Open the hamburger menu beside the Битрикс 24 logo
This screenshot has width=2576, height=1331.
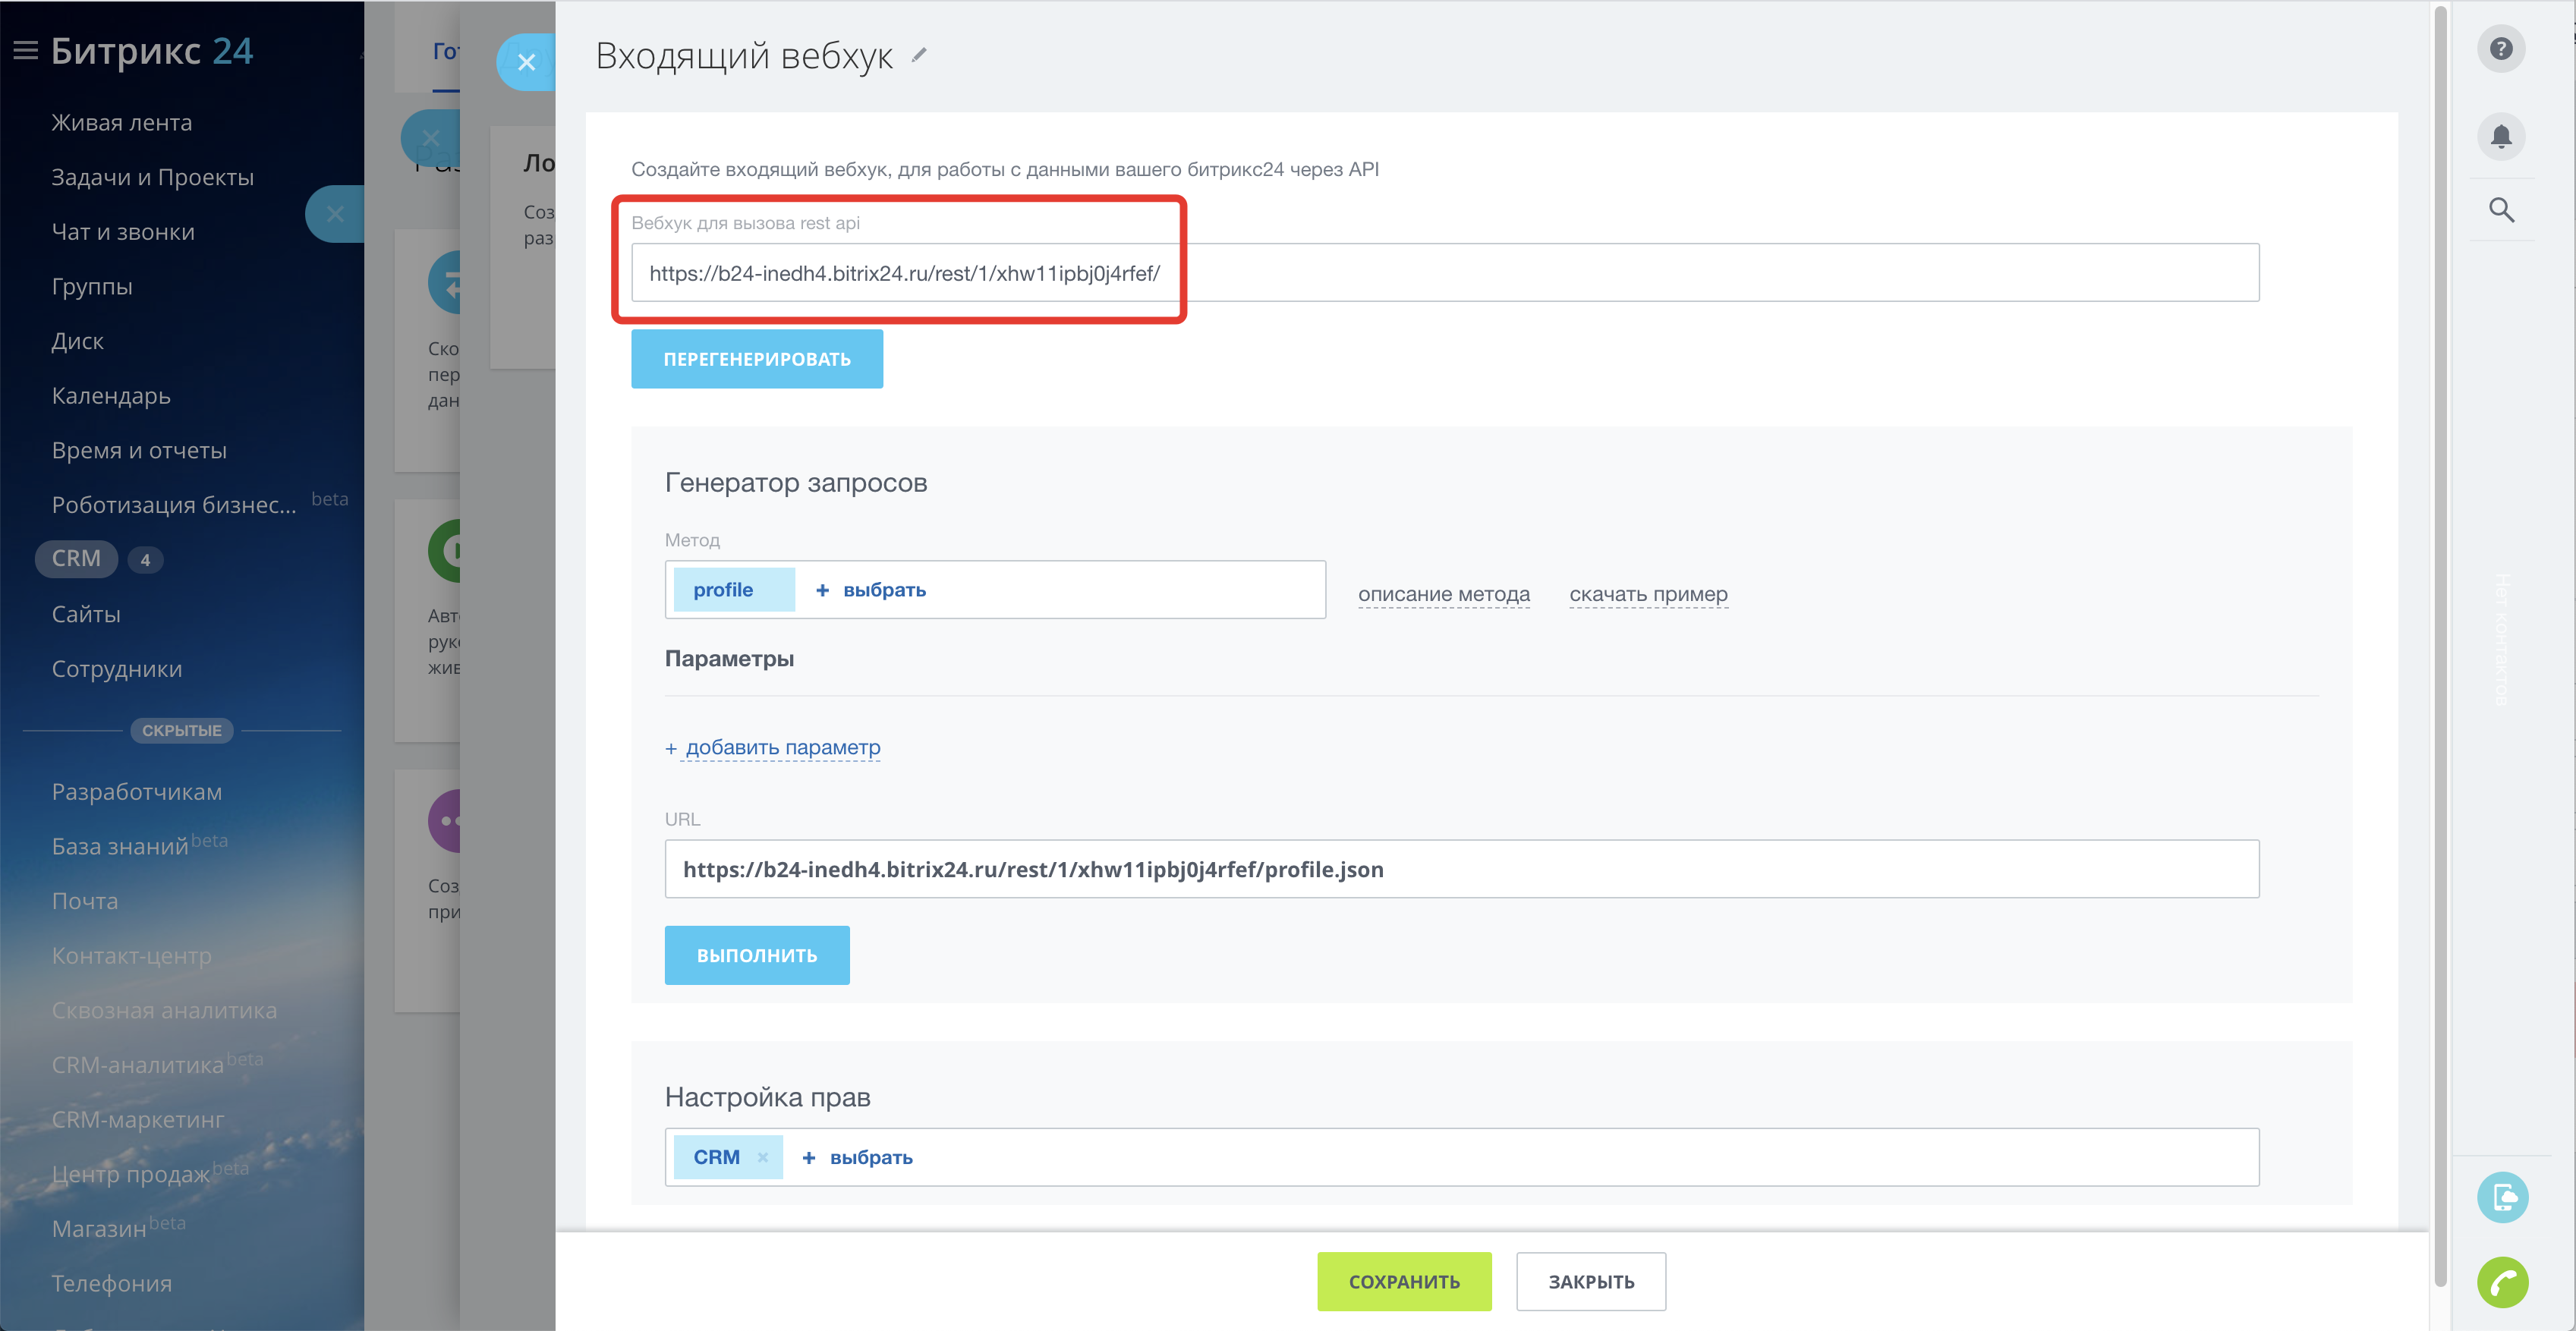[x=25, y=50]
